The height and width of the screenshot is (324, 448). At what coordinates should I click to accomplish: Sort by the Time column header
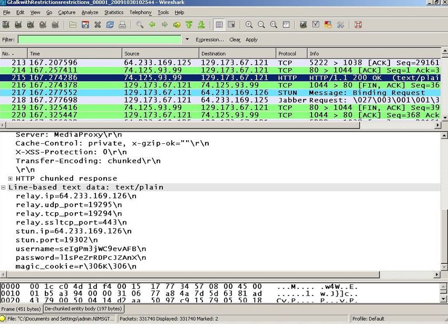pos(75,53)
